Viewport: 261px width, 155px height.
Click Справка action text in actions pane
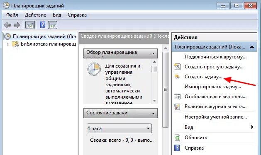[x=194, y=148]
